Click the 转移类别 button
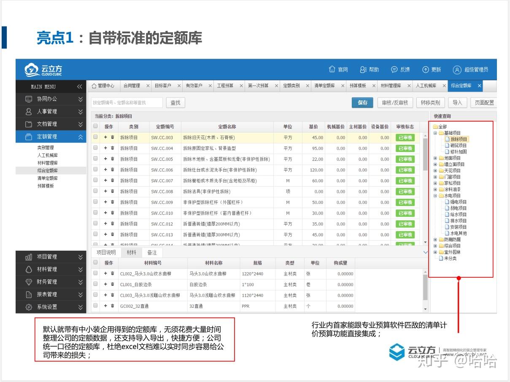Screen dimensions: 510x382 430,103
